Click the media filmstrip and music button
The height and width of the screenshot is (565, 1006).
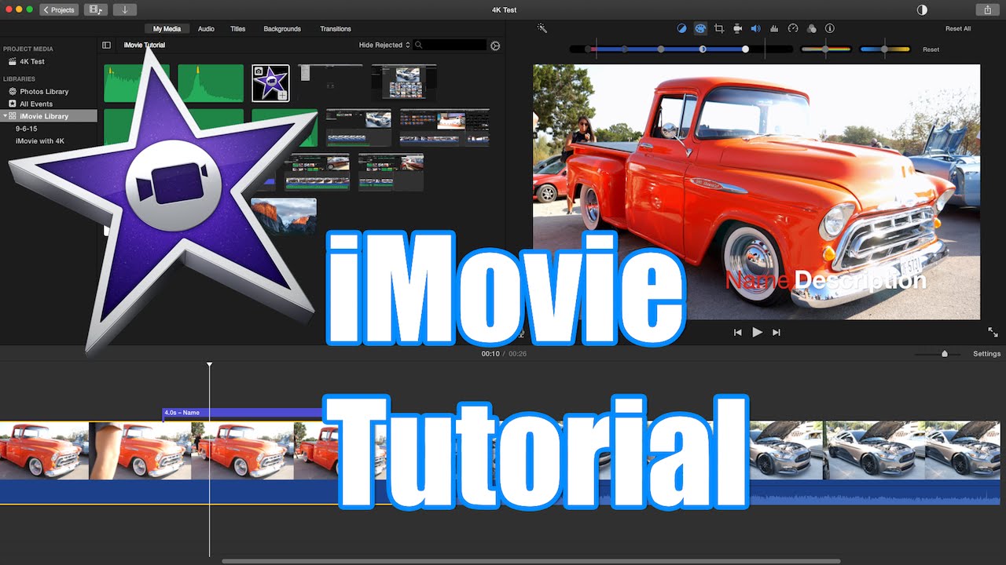coord(96,9)
